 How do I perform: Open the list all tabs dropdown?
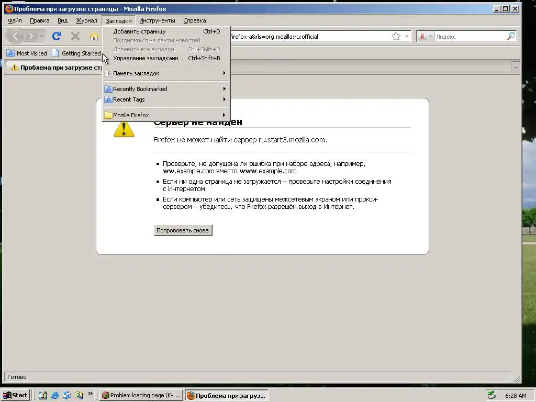click(x=516, y=68)
